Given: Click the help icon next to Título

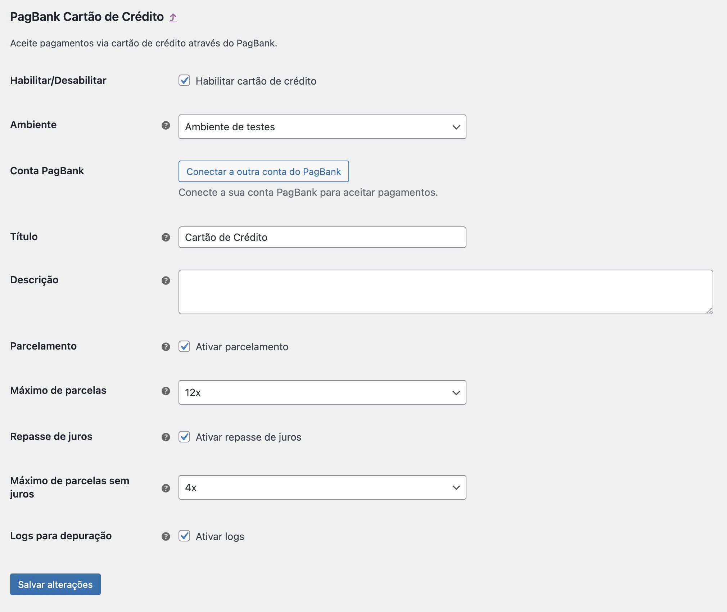Looking at the screenshot, I should pyautogui.click(x=166, y=237).
